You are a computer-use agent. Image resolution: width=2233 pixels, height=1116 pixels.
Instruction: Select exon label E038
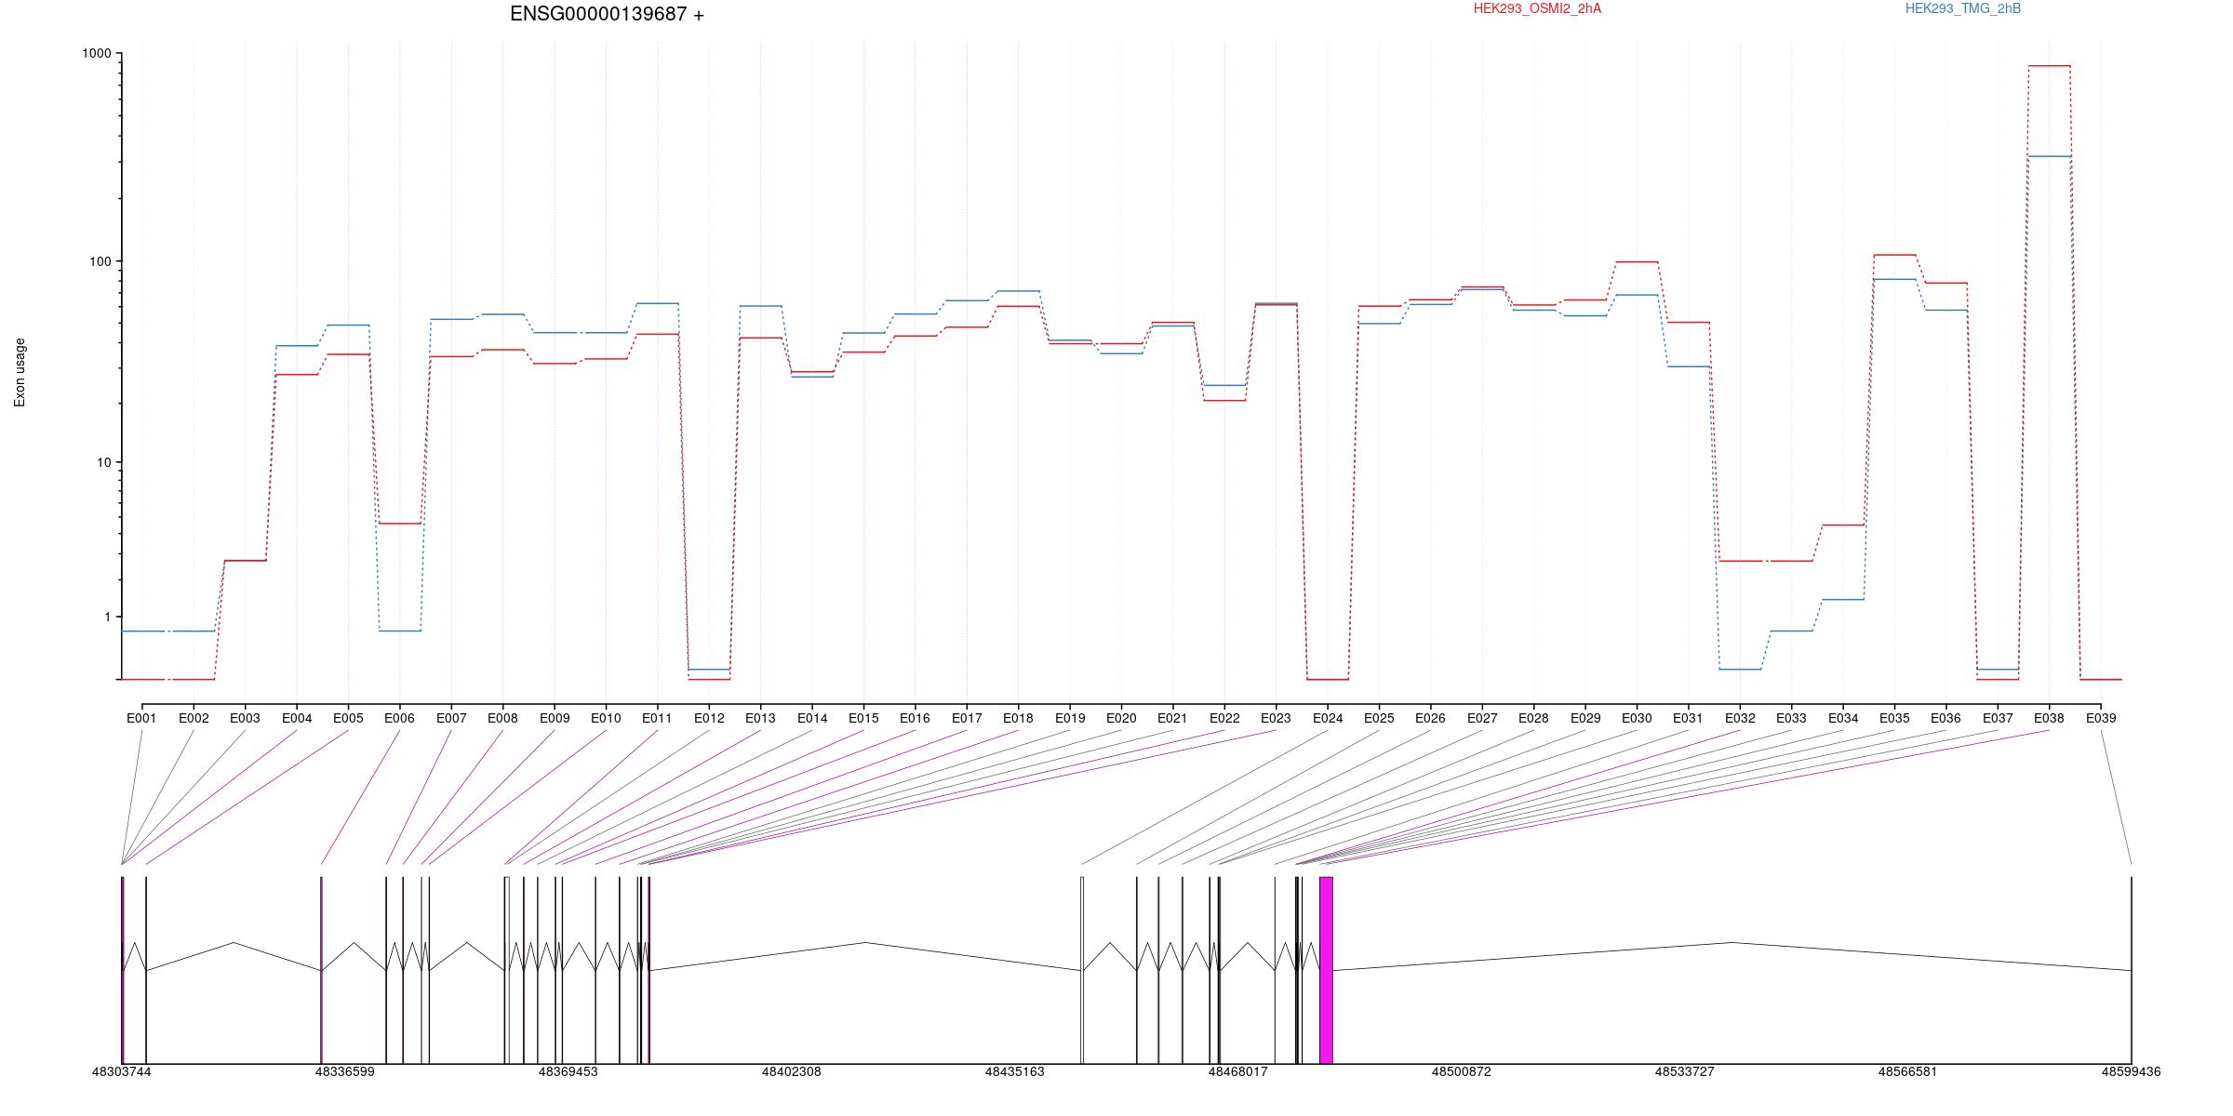(2049, 718)
